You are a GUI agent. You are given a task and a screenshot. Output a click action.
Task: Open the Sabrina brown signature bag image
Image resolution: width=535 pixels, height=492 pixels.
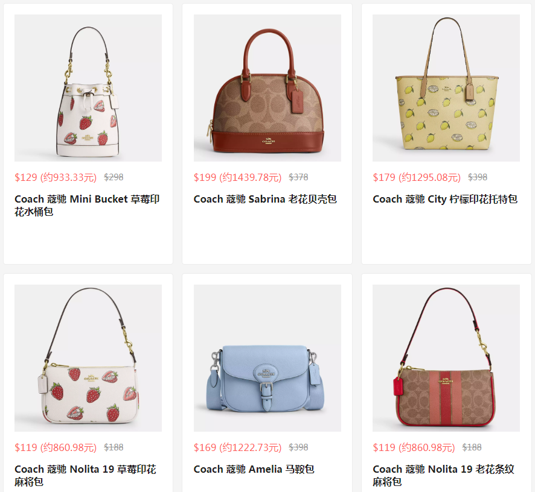click(267, 88)
